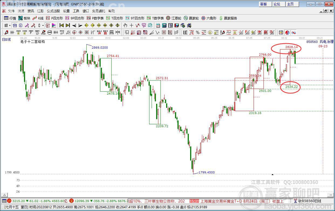
Task: Click the save floppy disk icon
Action: coord(177,25)
